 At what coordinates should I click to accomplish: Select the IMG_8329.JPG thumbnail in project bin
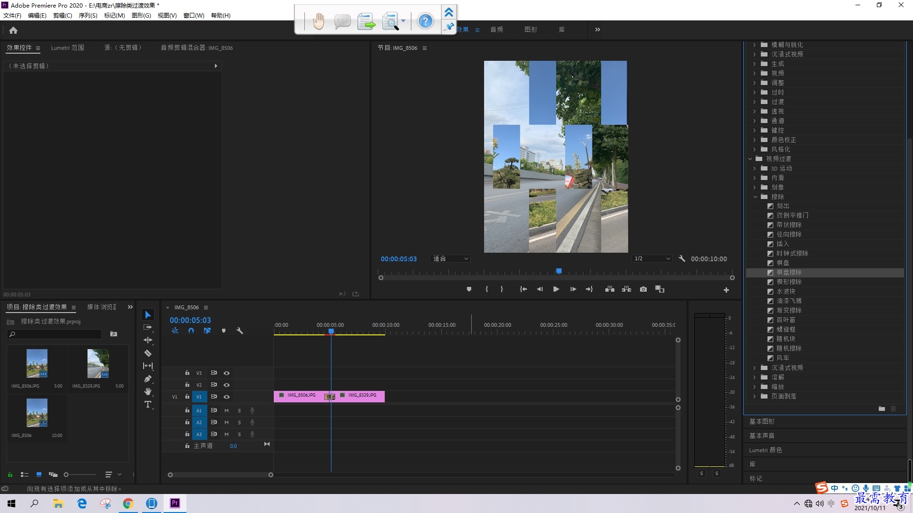click(98, 363)
